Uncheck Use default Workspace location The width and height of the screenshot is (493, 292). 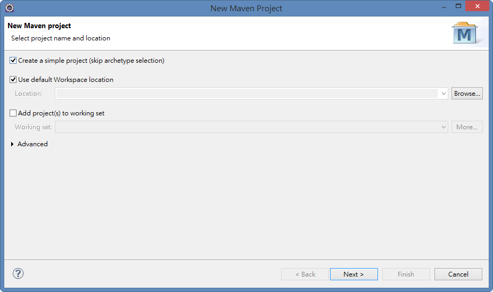(x=13, y=79)
